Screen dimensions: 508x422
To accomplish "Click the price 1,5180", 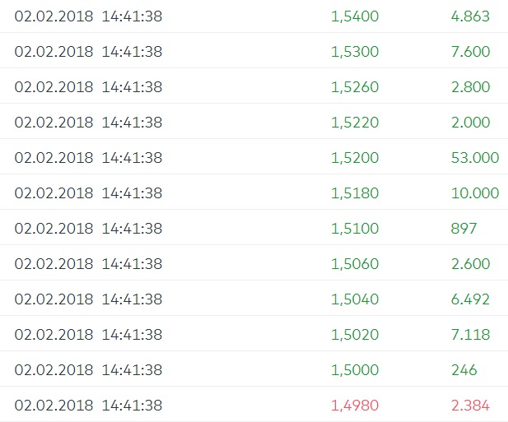I will tap(354, 193).
